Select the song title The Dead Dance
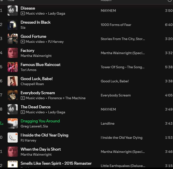The image size is (173, 169). tap(35, 107)
